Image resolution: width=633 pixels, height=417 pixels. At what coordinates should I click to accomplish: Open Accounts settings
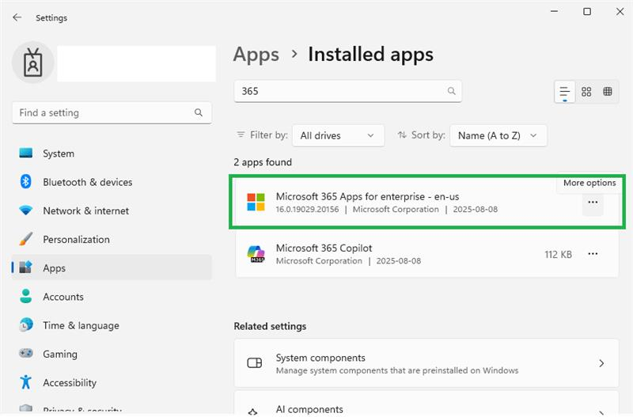112,296
